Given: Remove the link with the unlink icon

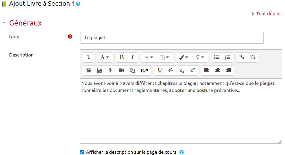Looking at the screenshot, I should click(252, 57).
